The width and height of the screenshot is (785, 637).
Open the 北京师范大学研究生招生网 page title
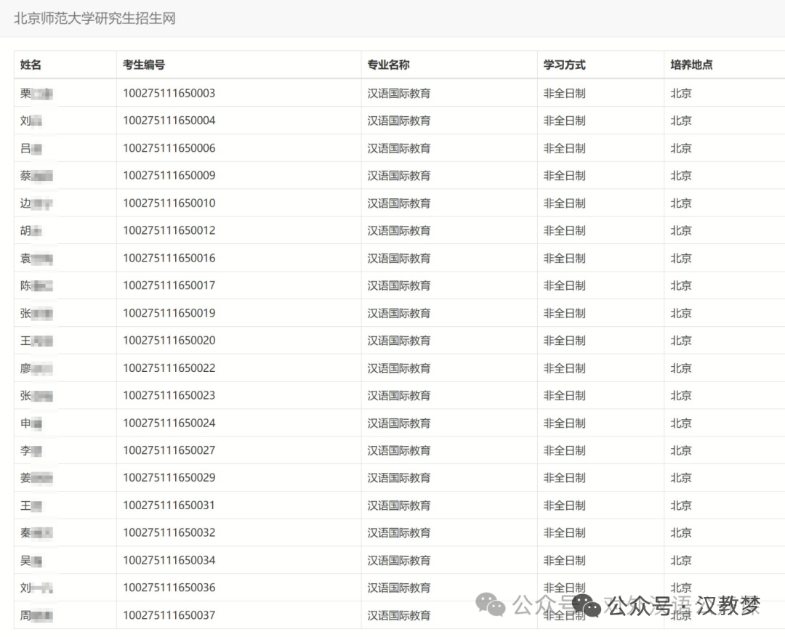point(94,18)
